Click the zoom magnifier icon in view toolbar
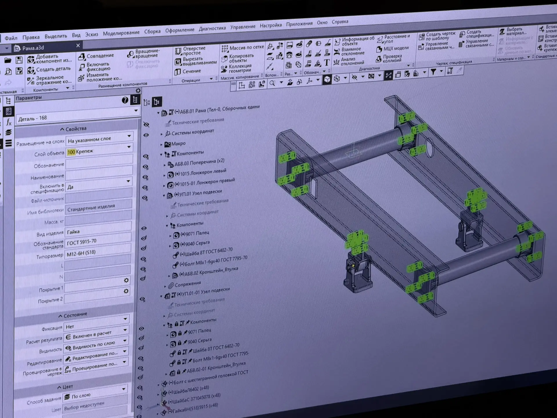557x418 pixels. pyautogui.click(x=272, y=83)
